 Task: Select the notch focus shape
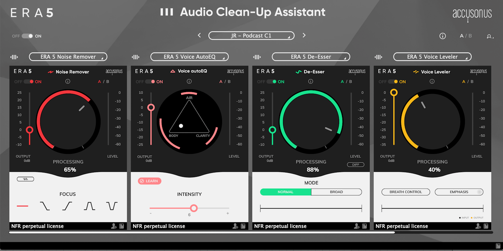tap(112, 206)
